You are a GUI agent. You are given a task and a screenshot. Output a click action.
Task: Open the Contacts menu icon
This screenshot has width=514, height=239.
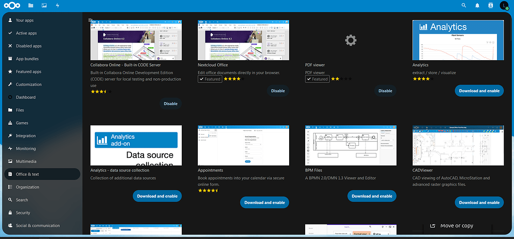pos(490,5)
